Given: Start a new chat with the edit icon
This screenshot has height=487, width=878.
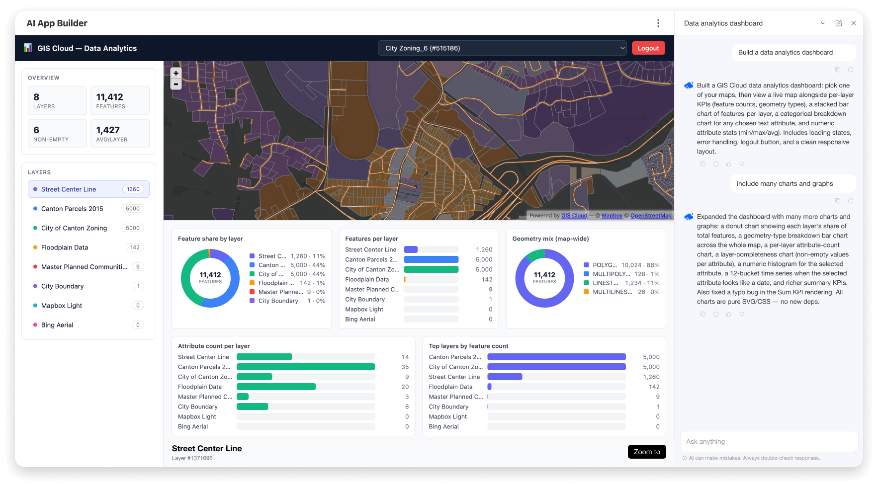Looking at the screenshot, I should (x=839, y=23).
